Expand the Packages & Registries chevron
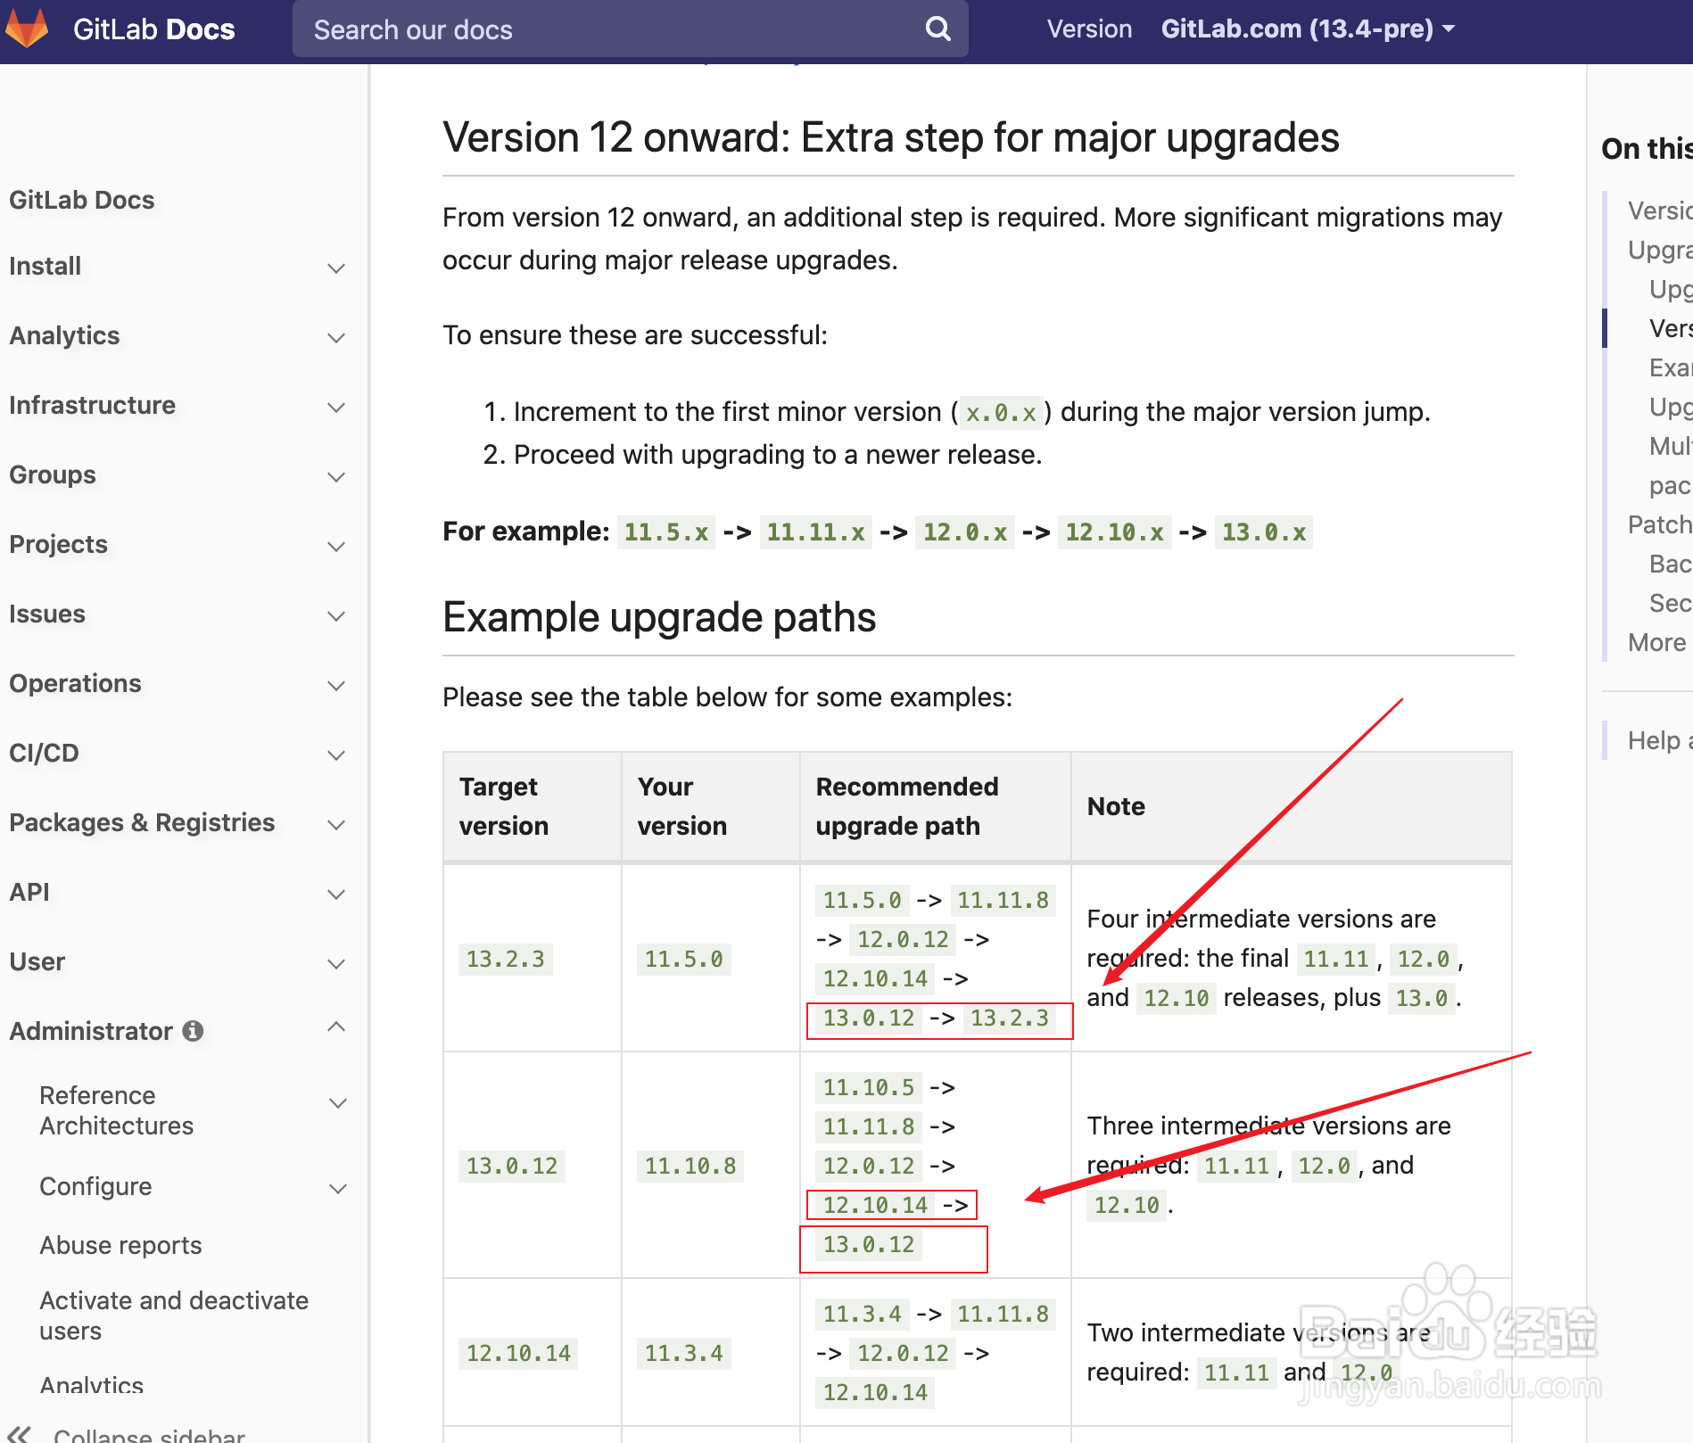The image size is (1693, 1443). pos(336,824)
